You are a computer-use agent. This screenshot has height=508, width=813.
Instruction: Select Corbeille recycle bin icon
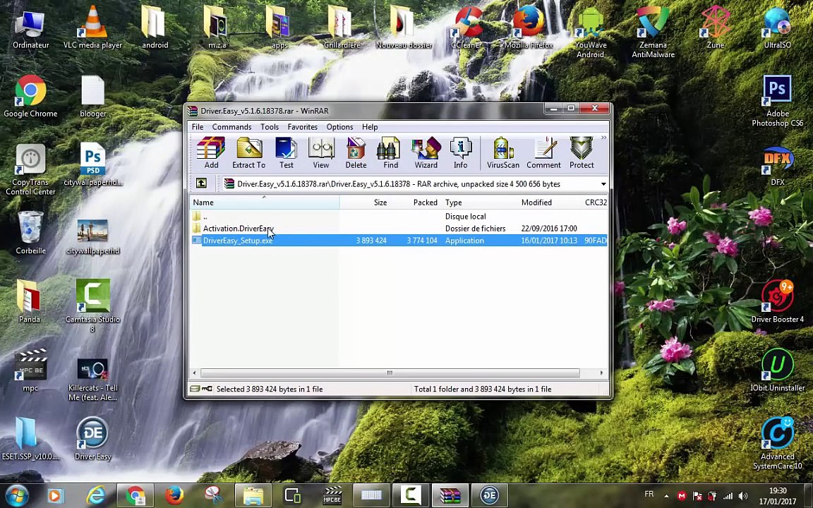[x=30, y=234]
